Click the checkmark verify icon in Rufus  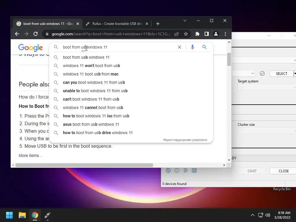coord(262,73)
